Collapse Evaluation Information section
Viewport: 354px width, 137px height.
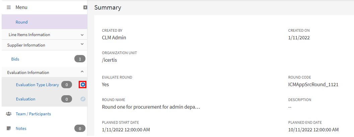82,72
